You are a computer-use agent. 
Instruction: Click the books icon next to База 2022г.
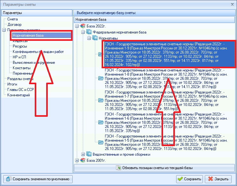click(83, 26)
